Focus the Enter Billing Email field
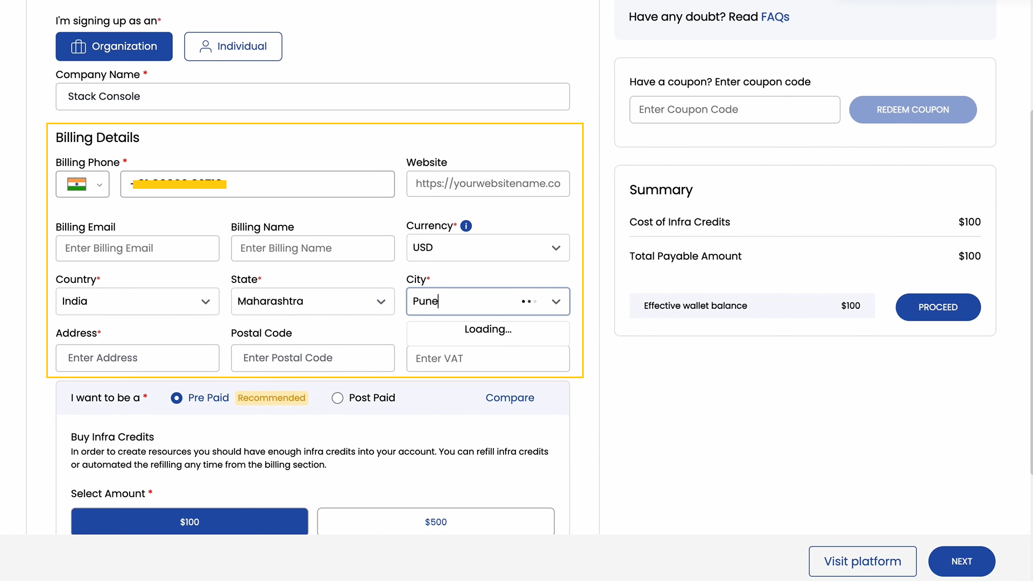 click(137, 248)
